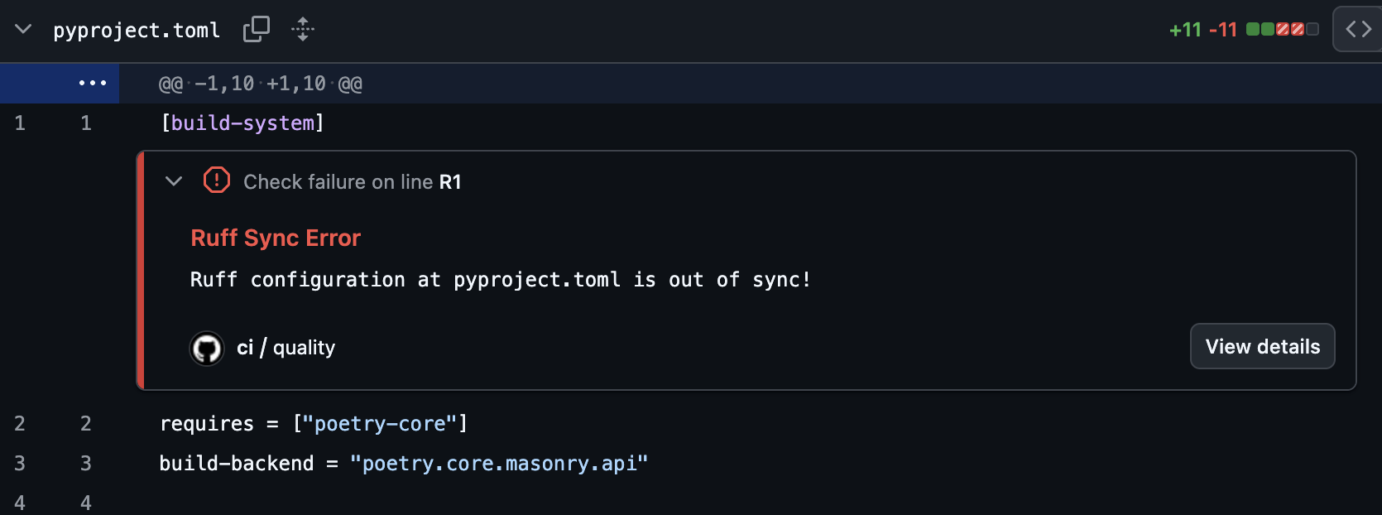Click the expand all diff lines icon
This screenshot has width=1382, height=515.
[303, 29]
